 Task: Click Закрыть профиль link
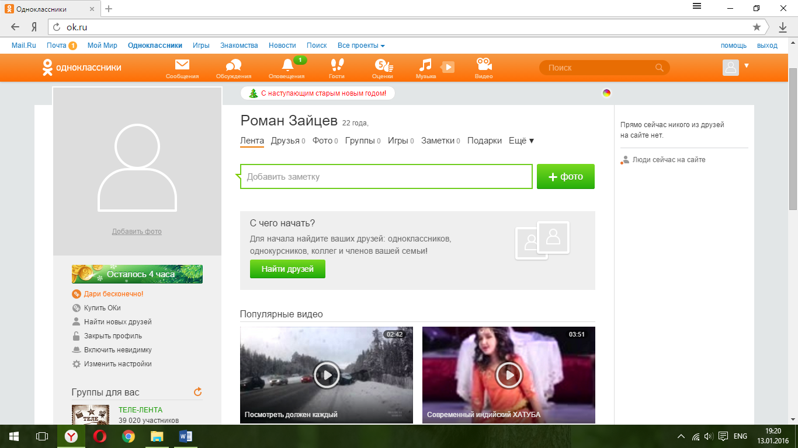pos(113,336)
